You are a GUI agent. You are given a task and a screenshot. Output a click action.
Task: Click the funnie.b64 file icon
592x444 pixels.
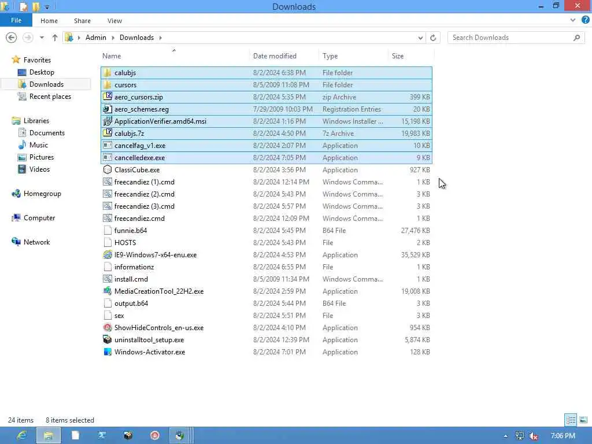107,230
